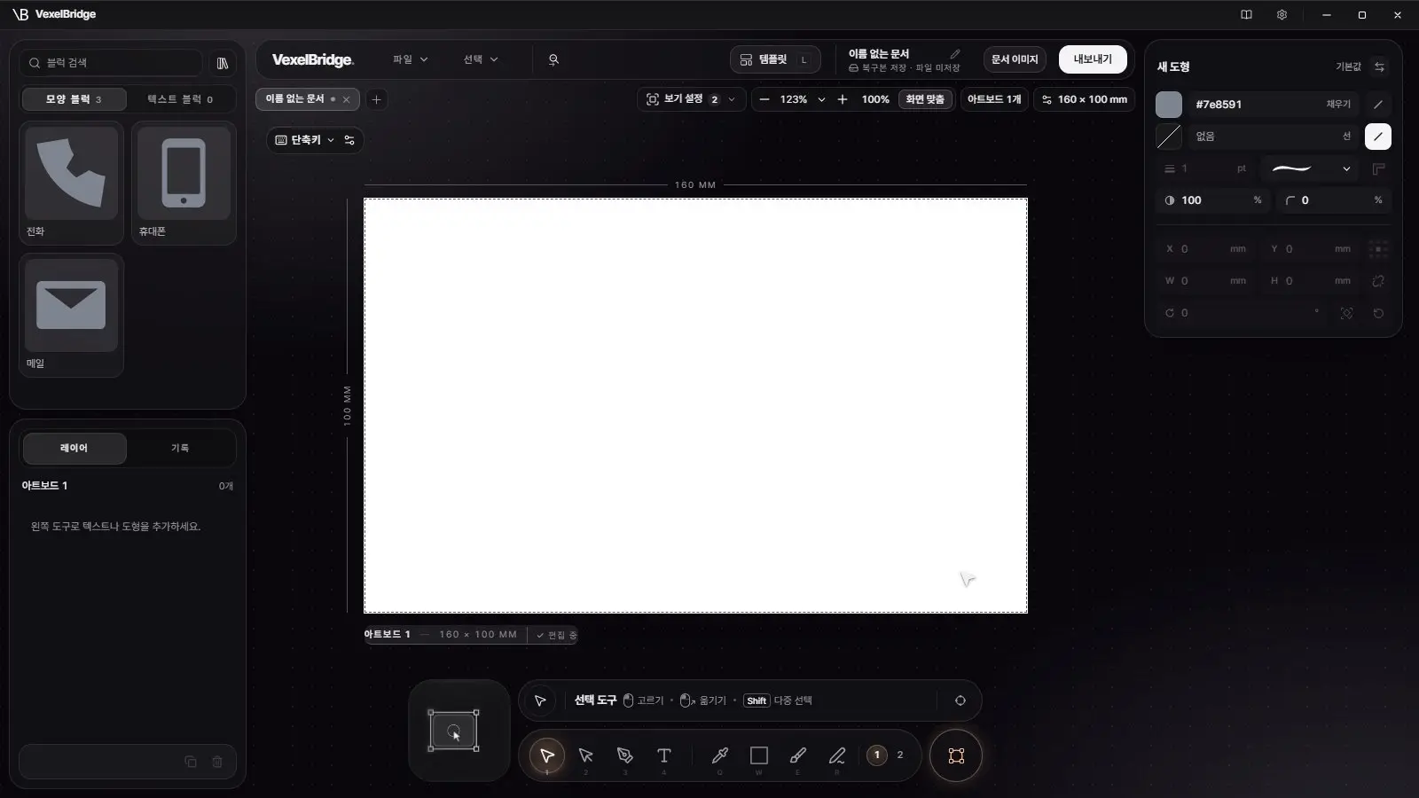The height and width of the screenshot is (798, 1419).
Task: Open the 레이어 tab
Action: (74, 449)
